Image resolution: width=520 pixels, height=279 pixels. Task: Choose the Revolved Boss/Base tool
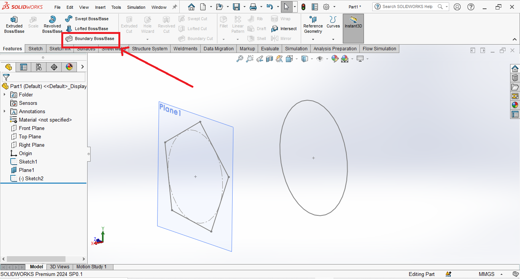point(52,24)
